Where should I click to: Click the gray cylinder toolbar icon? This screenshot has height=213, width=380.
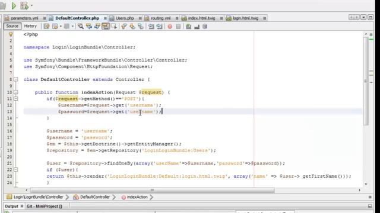(205, 26)
